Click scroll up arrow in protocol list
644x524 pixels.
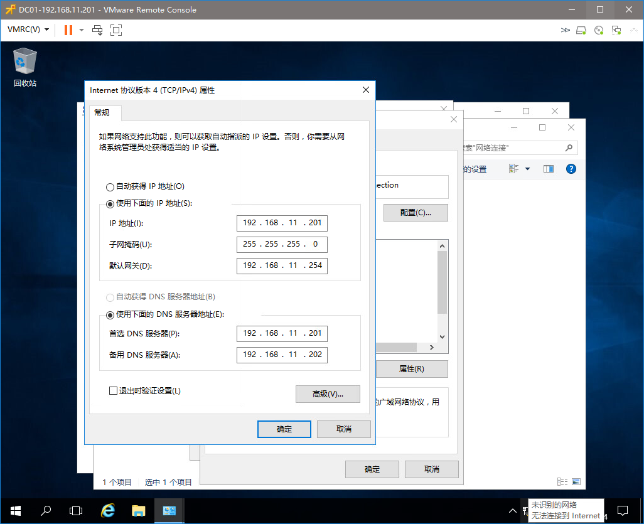[443, 246]
